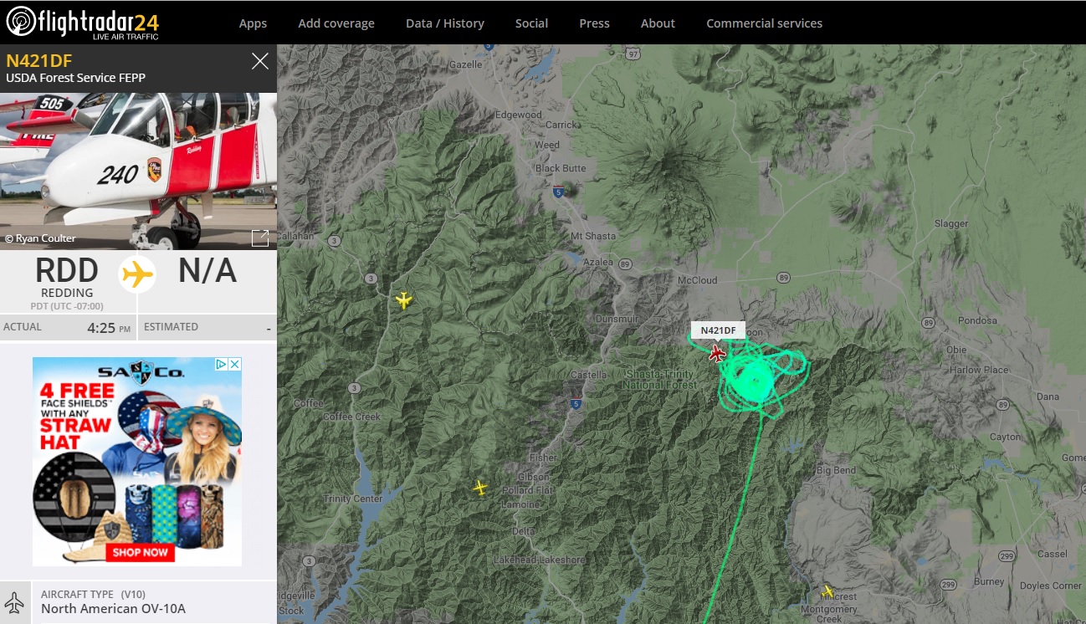Click the ESTIMATED arrival field

pos(207,327)
